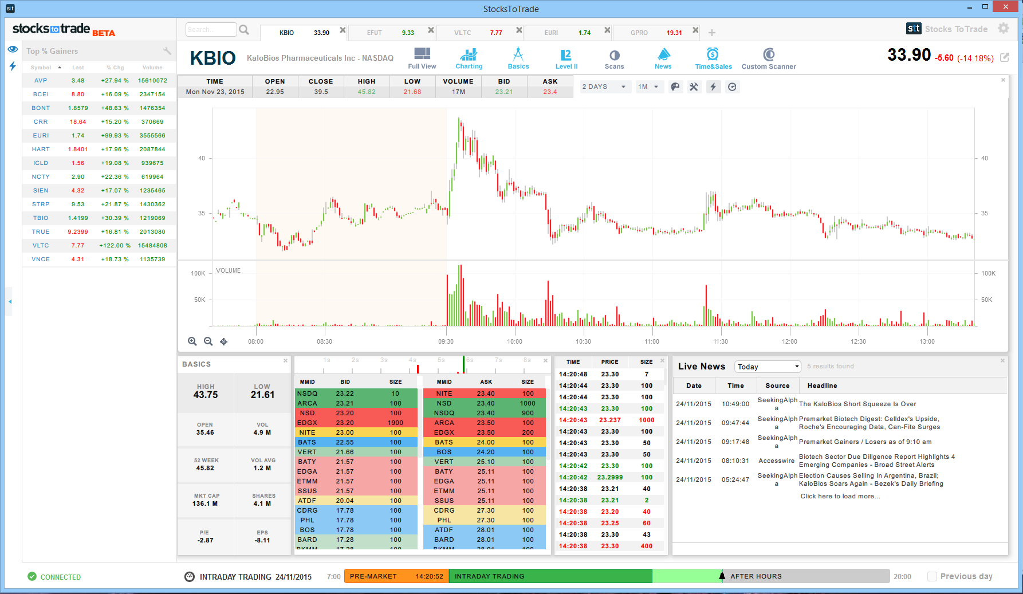
Task: Open chart tools wrench-hammer icon
Action: 694,86
